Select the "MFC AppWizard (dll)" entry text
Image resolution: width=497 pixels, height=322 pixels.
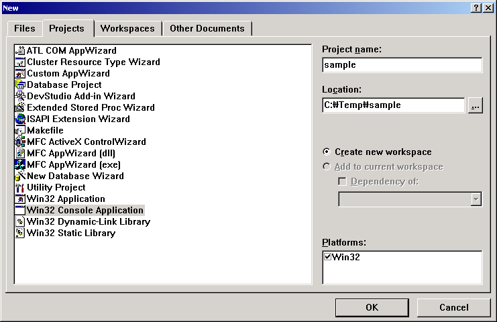[x=71, y=153]
